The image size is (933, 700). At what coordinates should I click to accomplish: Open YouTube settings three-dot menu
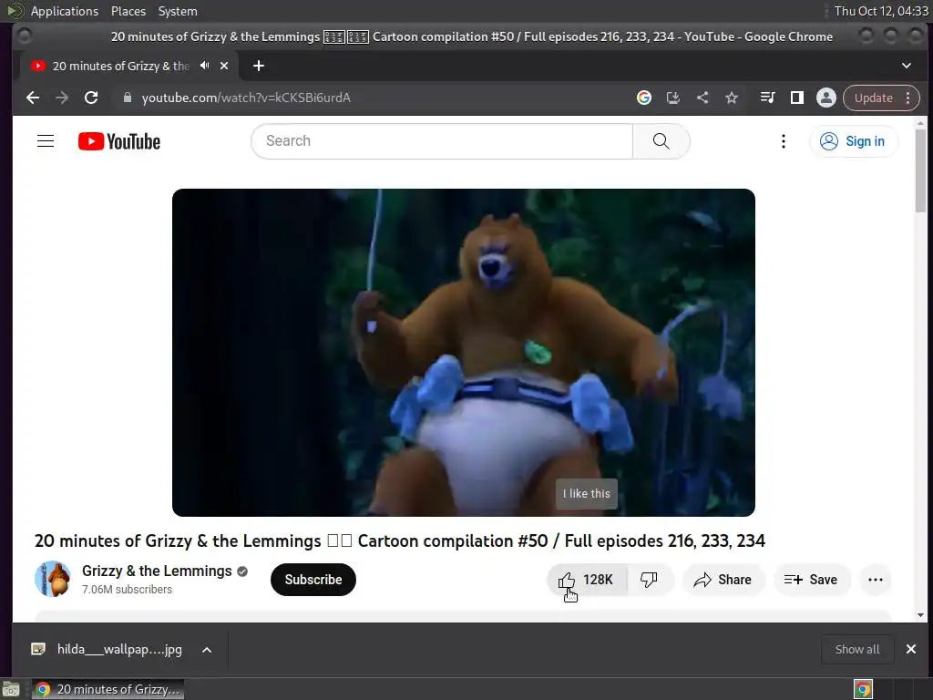click(783, 141)
